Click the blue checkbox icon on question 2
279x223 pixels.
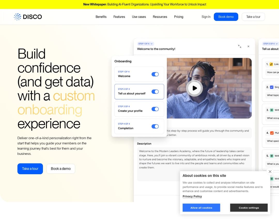[272, 87]
